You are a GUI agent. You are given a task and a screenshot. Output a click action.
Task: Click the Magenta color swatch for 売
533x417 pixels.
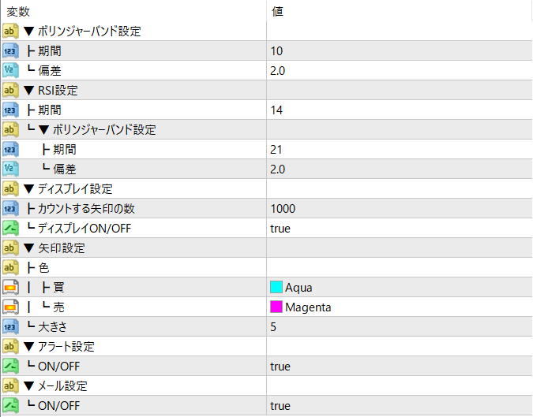coord(276,307)
